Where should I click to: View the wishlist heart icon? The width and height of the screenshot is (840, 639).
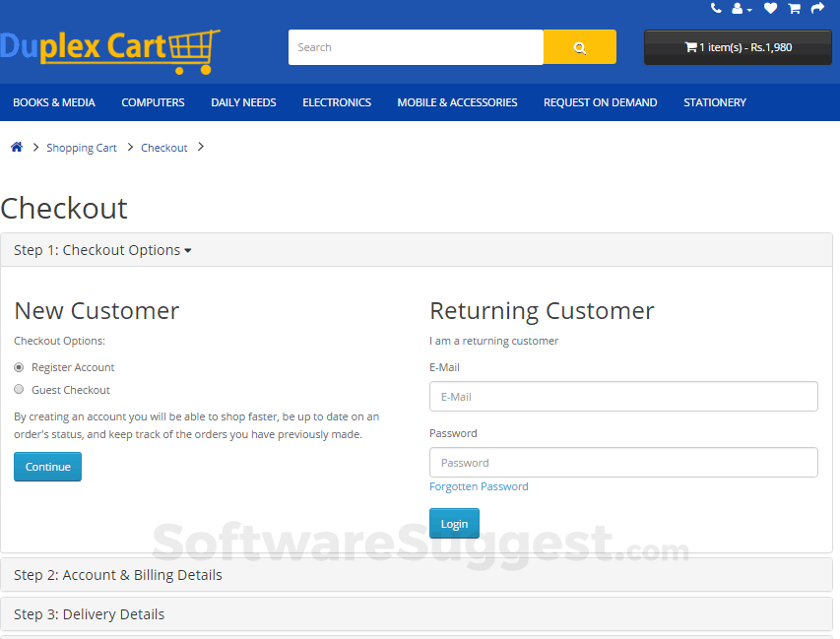(x=769, y=8)
